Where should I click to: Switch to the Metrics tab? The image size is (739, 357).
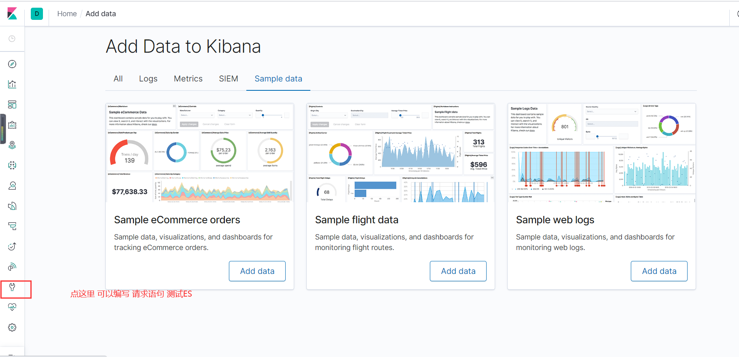pyautogui.click(x=188, y=79)
